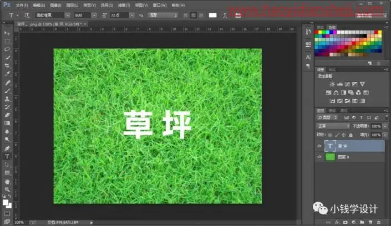
Task: Select the Hand tool
Action: click(x=7, y=181)
